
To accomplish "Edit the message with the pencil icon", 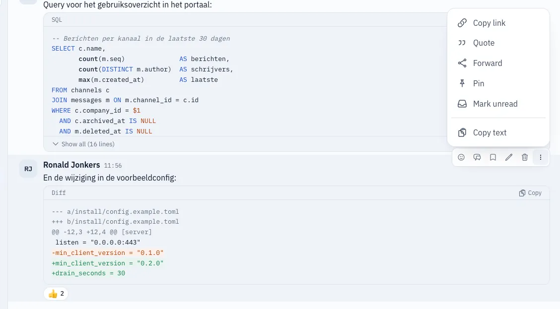I will point(509,157).
